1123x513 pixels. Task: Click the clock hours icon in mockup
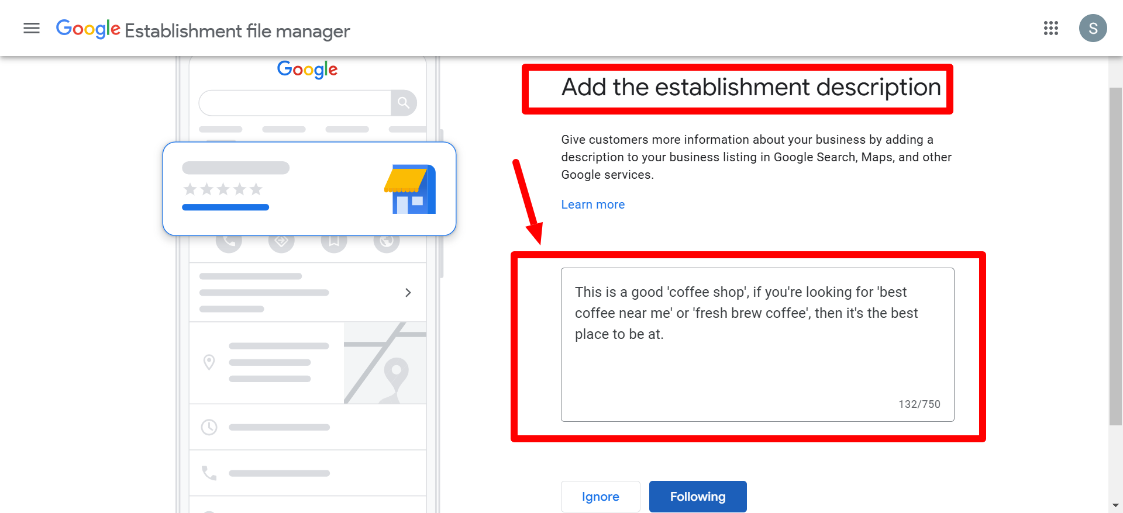click(209, 427)
